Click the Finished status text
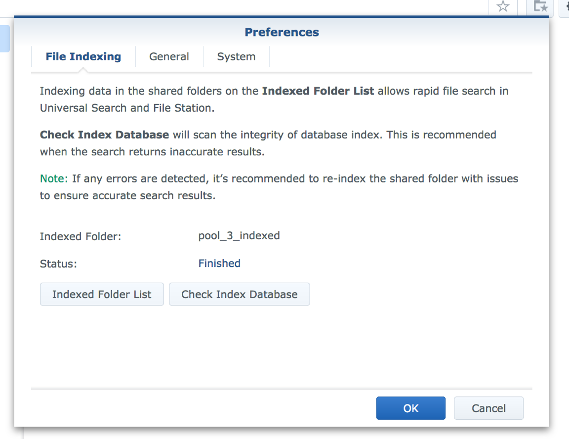 click(x=219, y=263)
